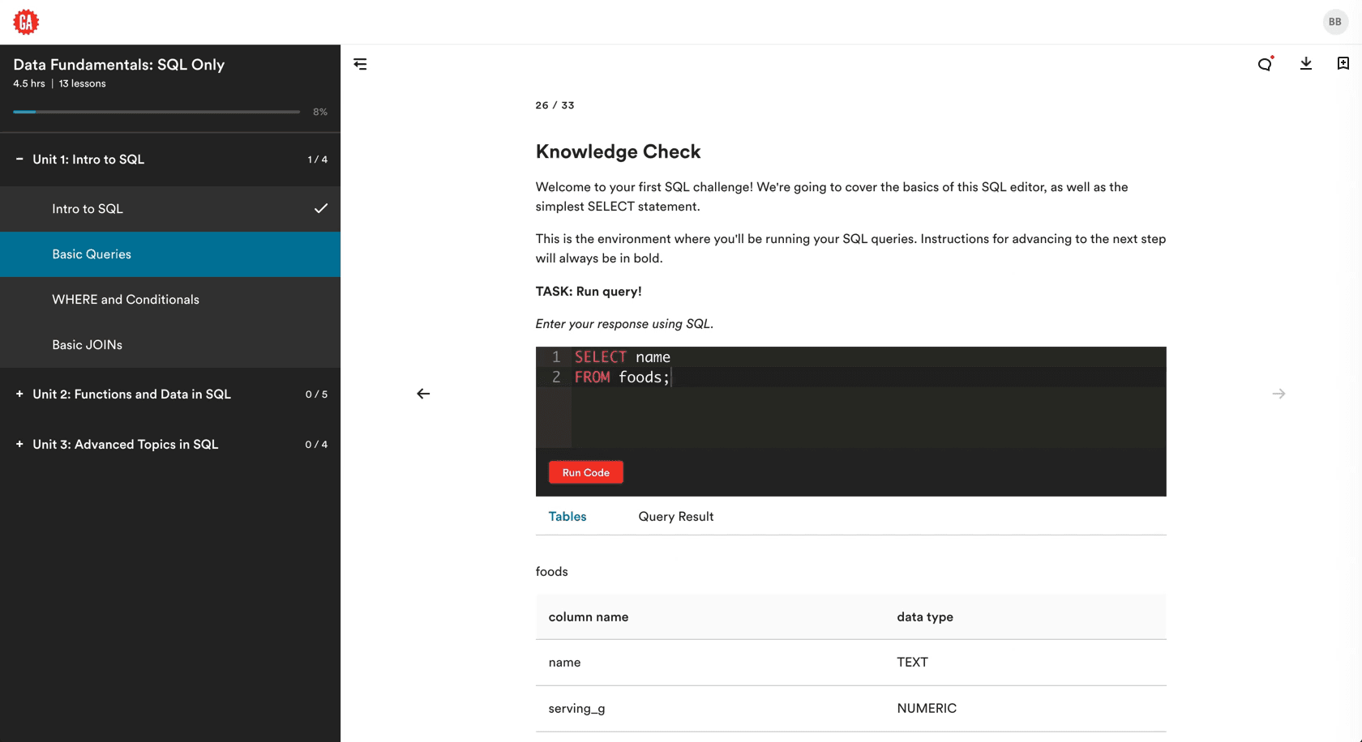The width and height of the screenshot is (1362, 742).
Task: Click the Run Code button
Action: tap(586, 472)
